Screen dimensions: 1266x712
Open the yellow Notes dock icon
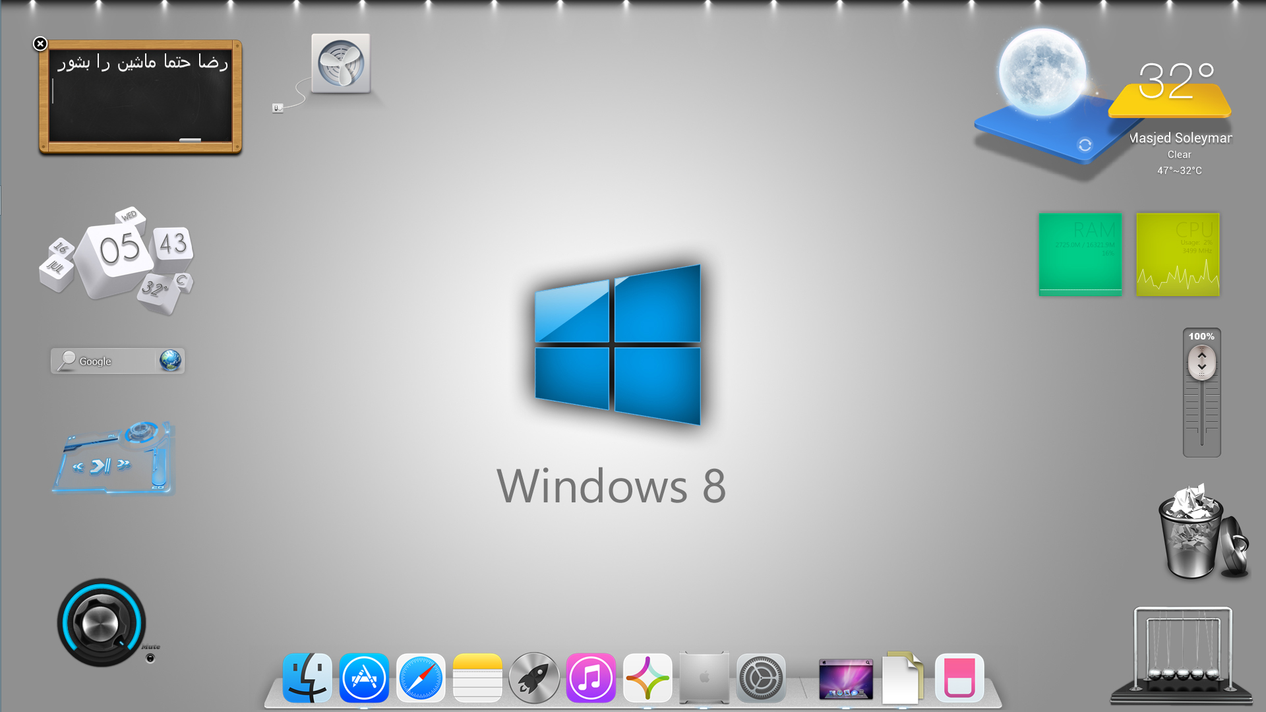[x=477, y=678]
